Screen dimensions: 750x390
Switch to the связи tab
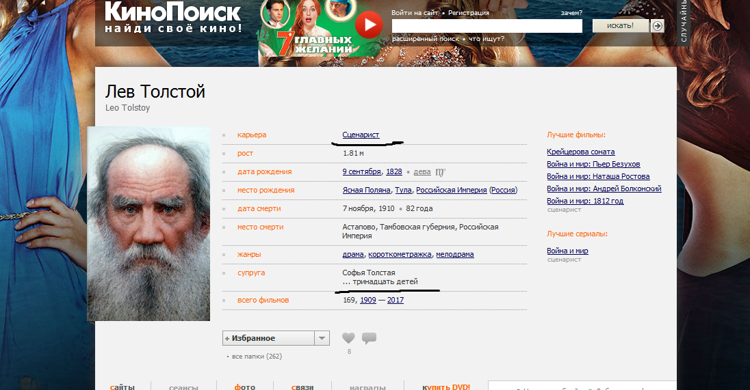302,387
